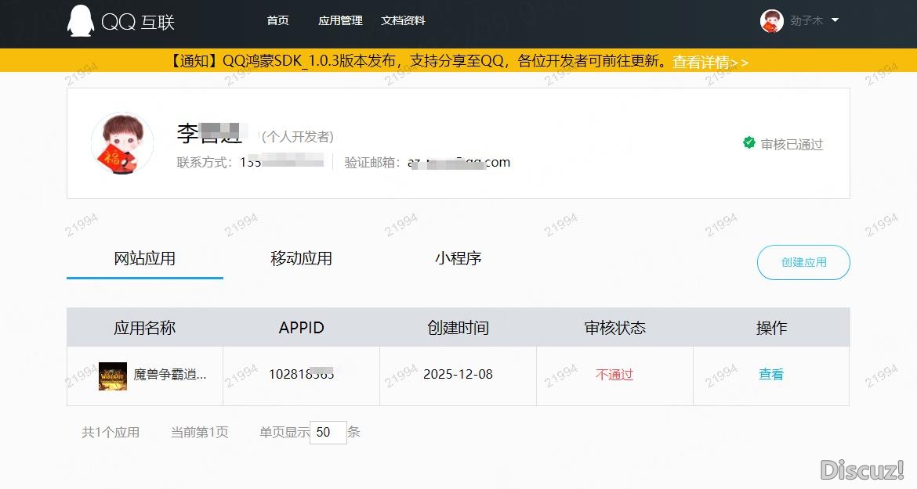Image resolution: width=917 pixels, height=489 pixels.
Task: Switch to the 移动应用 tab
Action: click(x=302, y=259)
